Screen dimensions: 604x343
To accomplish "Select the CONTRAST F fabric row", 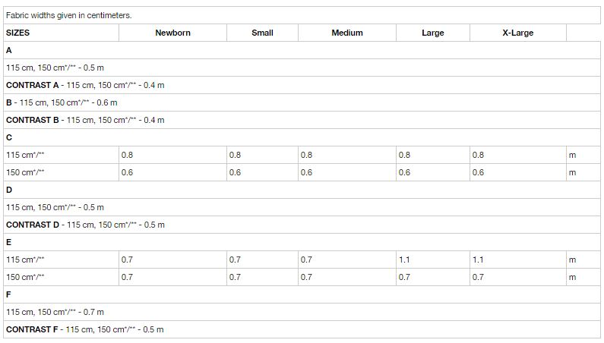I will (x=302, y=329).
